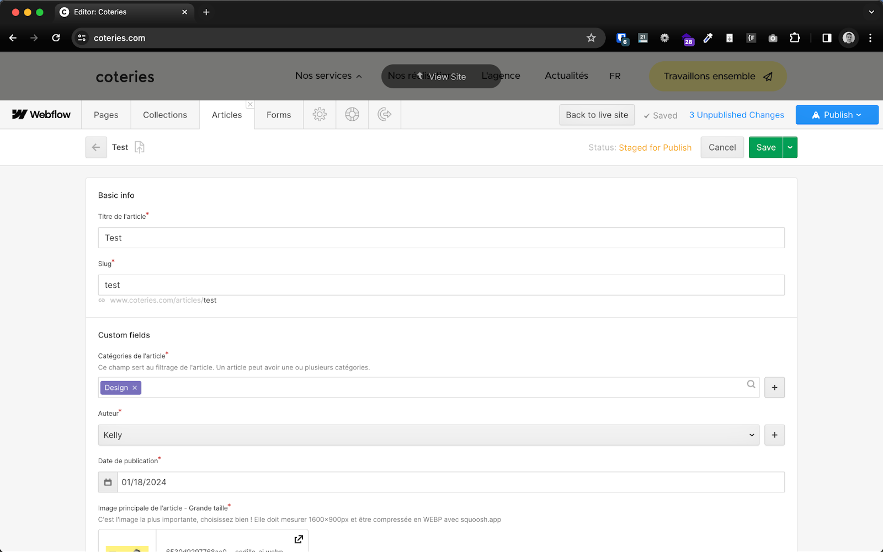Open 3 Unpublished Changes link

736,115
